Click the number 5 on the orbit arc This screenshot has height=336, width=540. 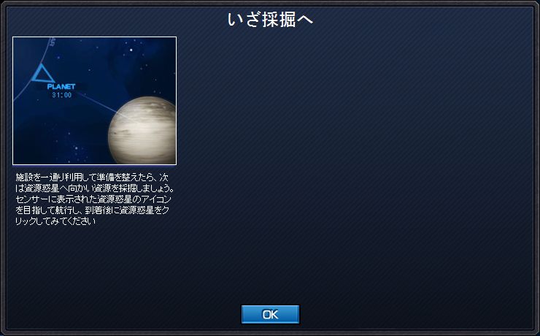(53, 42)
